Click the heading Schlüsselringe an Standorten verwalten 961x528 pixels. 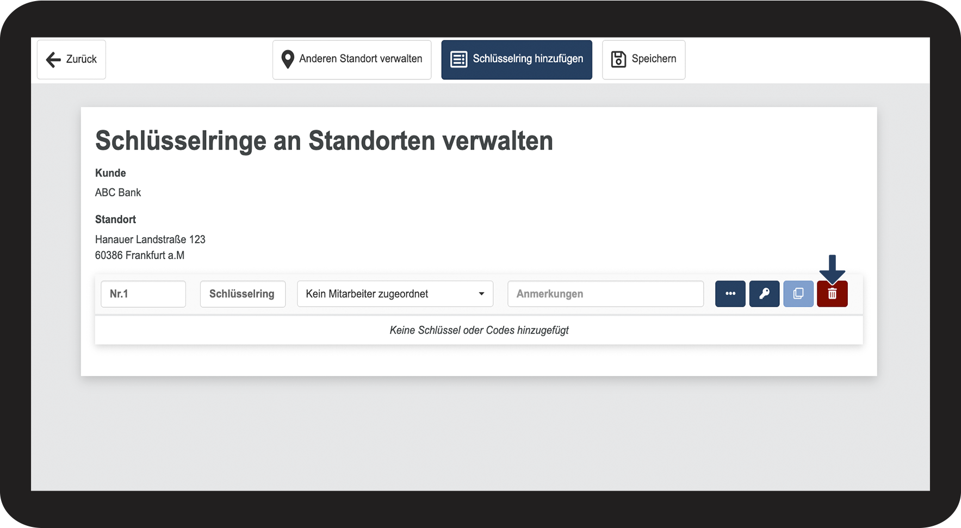324,140
